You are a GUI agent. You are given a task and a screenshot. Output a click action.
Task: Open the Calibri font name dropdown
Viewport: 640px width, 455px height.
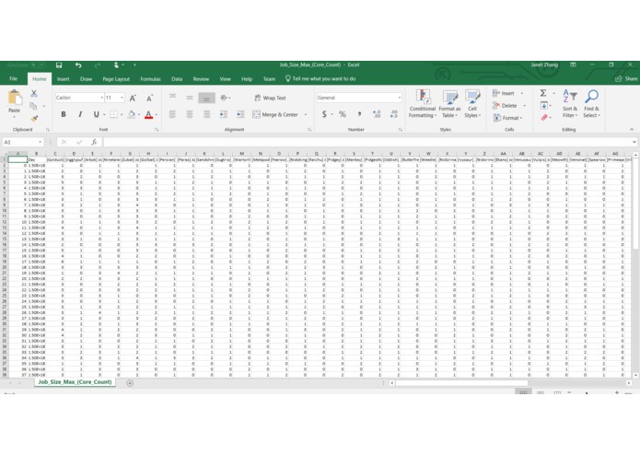tap(101, 98)
